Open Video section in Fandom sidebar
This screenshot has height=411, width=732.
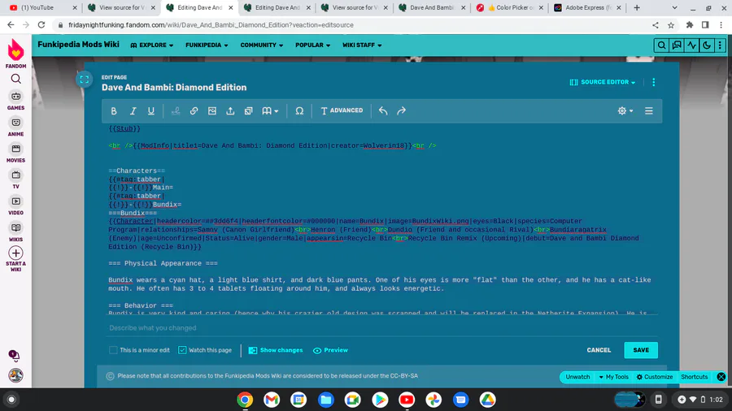tap(16, 205)
